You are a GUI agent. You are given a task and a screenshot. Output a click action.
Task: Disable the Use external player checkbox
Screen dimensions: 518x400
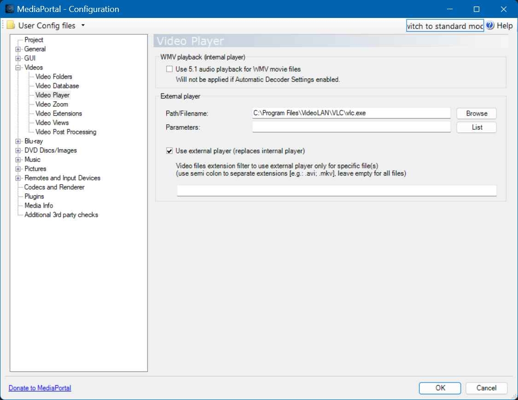pos(169,151)
